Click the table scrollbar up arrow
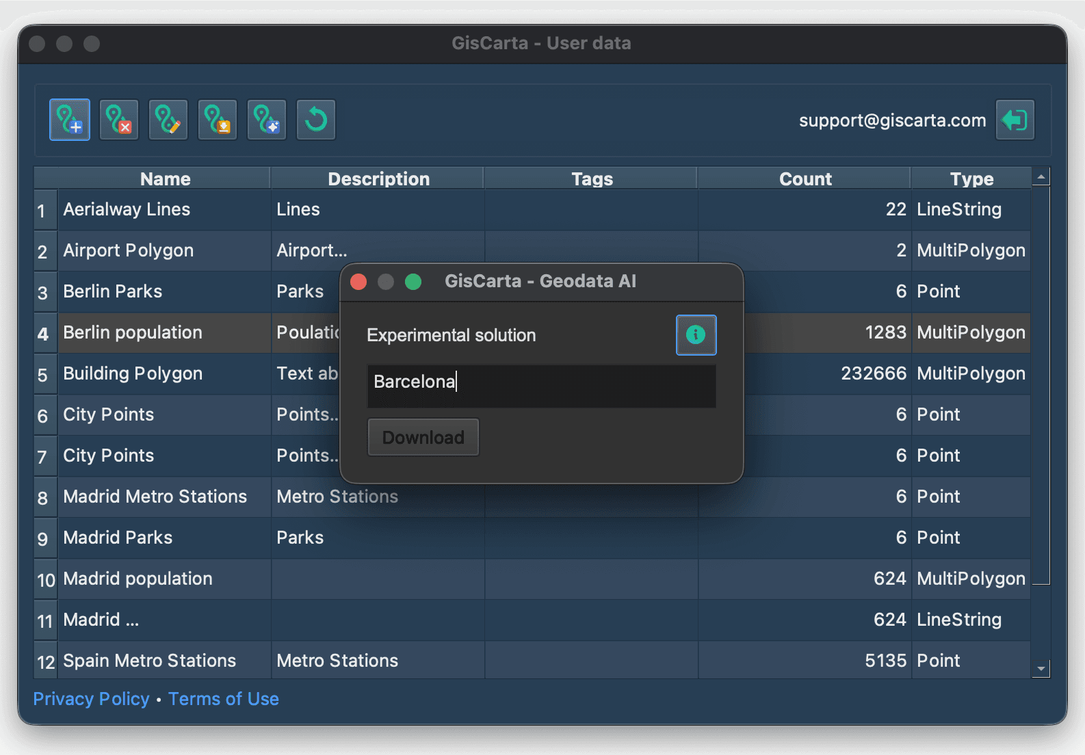Viewport: 1085px width, 755px height. 1041,176
